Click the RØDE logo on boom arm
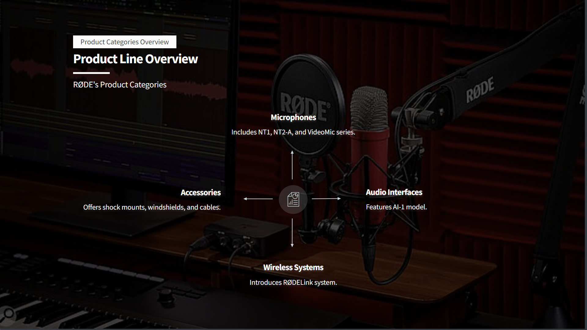Image resolution: width=587 pixels, height=330 pixels. pos(480,90)
